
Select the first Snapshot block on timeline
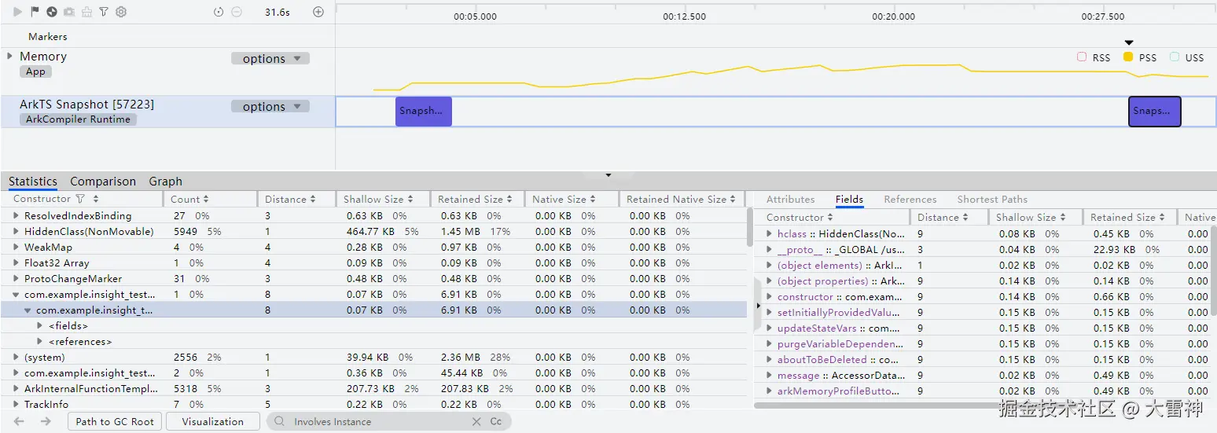click(x=423, y=112)
